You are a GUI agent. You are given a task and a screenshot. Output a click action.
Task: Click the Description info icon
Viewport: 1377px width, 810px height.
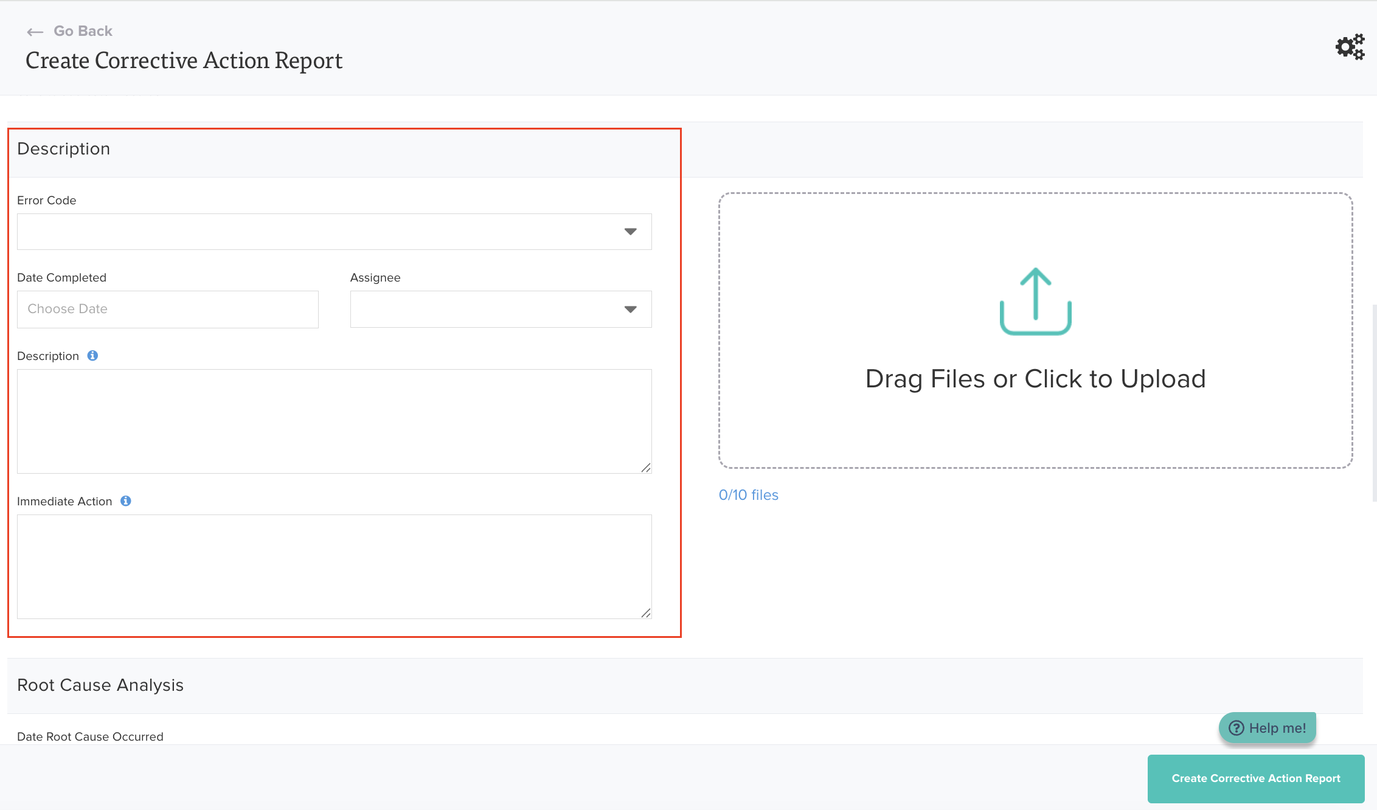[92, 356]
